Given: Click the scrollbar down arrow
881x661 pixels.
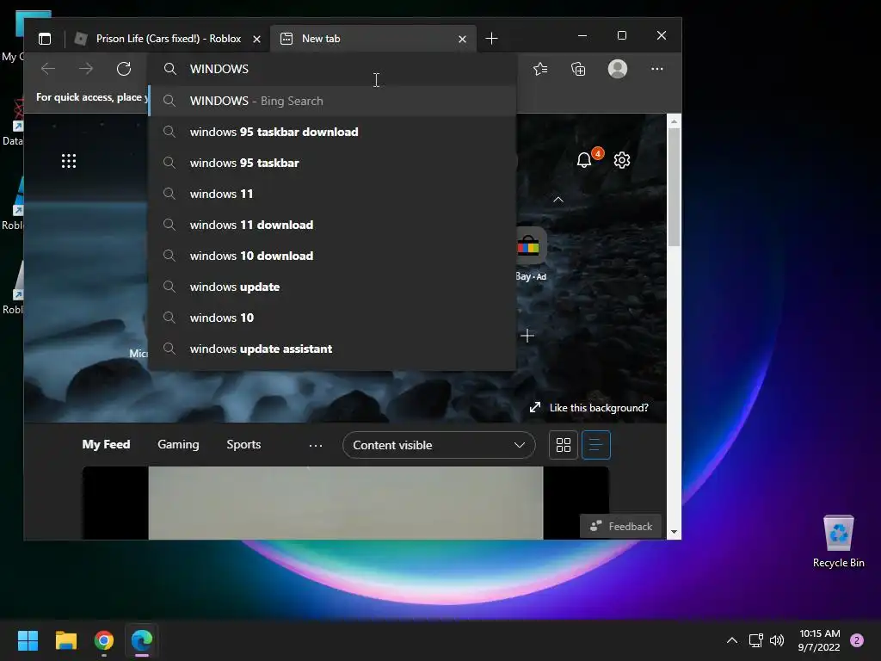Looking at the screenshot, I should tap(674, 532).
